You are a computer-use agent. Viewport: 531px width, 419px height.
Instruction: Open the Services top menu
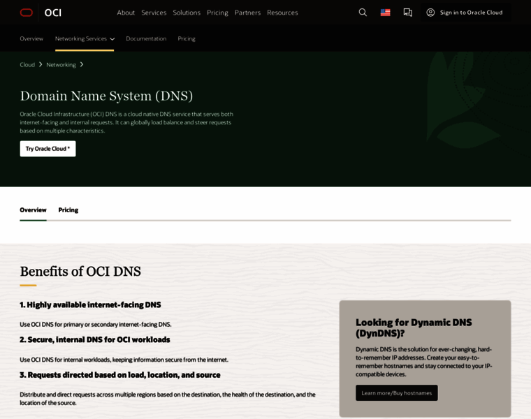pos(154,13)
